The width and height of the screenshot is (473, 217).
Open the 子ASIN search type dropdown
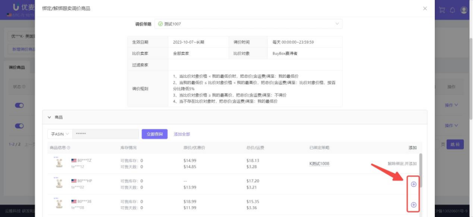point(60,134)
